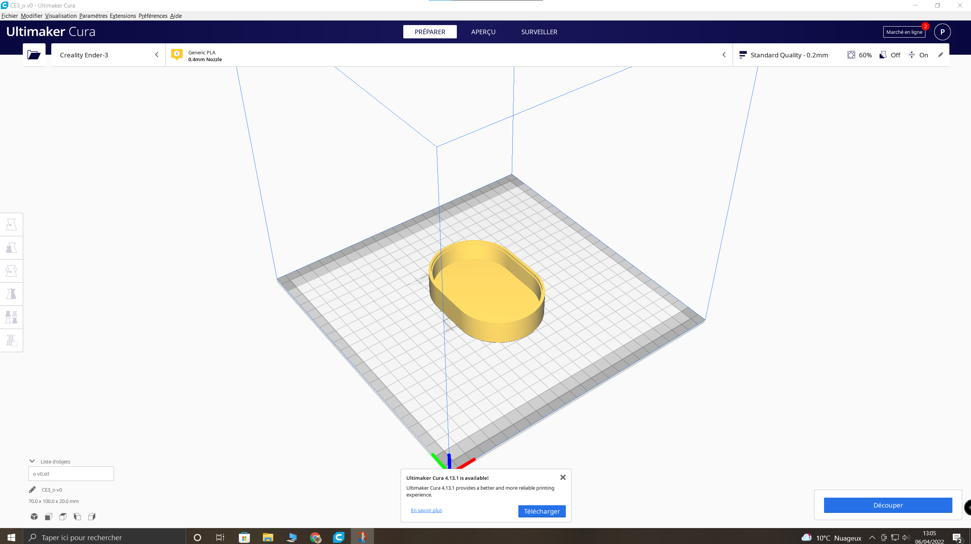Click extruder 1 material icon
This screenshot has height=544, width=971.
click(177, 55)
